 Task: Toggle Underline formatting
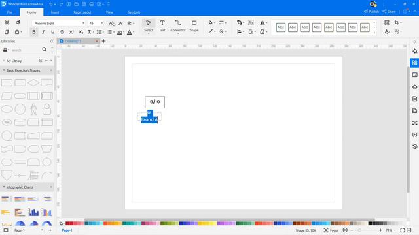(52, 32)
